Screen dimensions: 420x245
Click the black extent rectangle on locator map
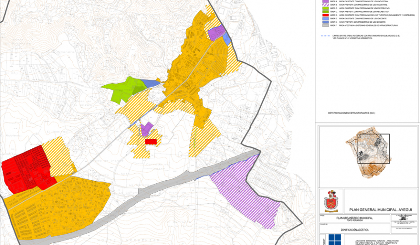coord(374,149)
